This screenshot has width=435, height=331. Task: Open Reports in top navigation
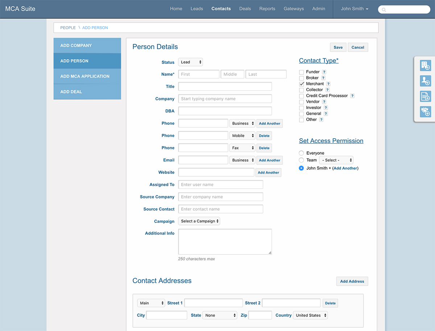pos(267,9)
